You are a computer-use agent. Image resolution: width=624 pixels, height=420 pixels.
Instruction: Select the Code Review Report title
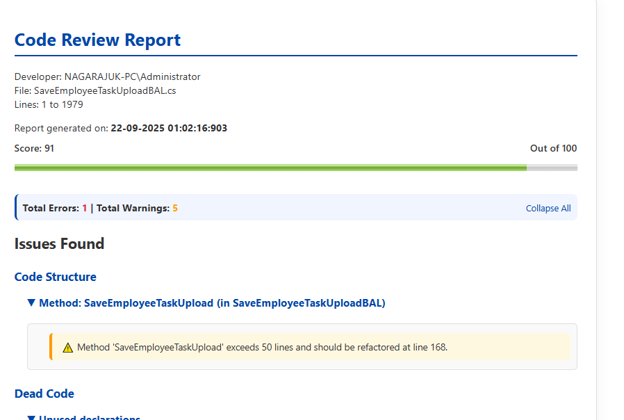[x=97, y=40]
